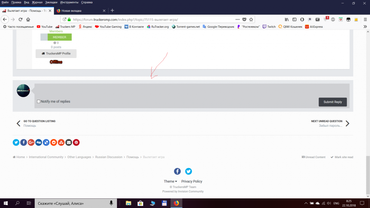
Task: Share topic via Reddit icon
Action: tap(54, 142)
